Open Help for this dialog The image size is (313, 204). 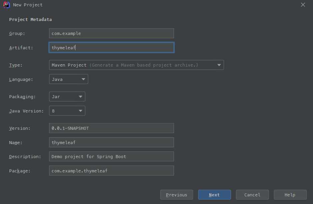[x=290, y=195]
